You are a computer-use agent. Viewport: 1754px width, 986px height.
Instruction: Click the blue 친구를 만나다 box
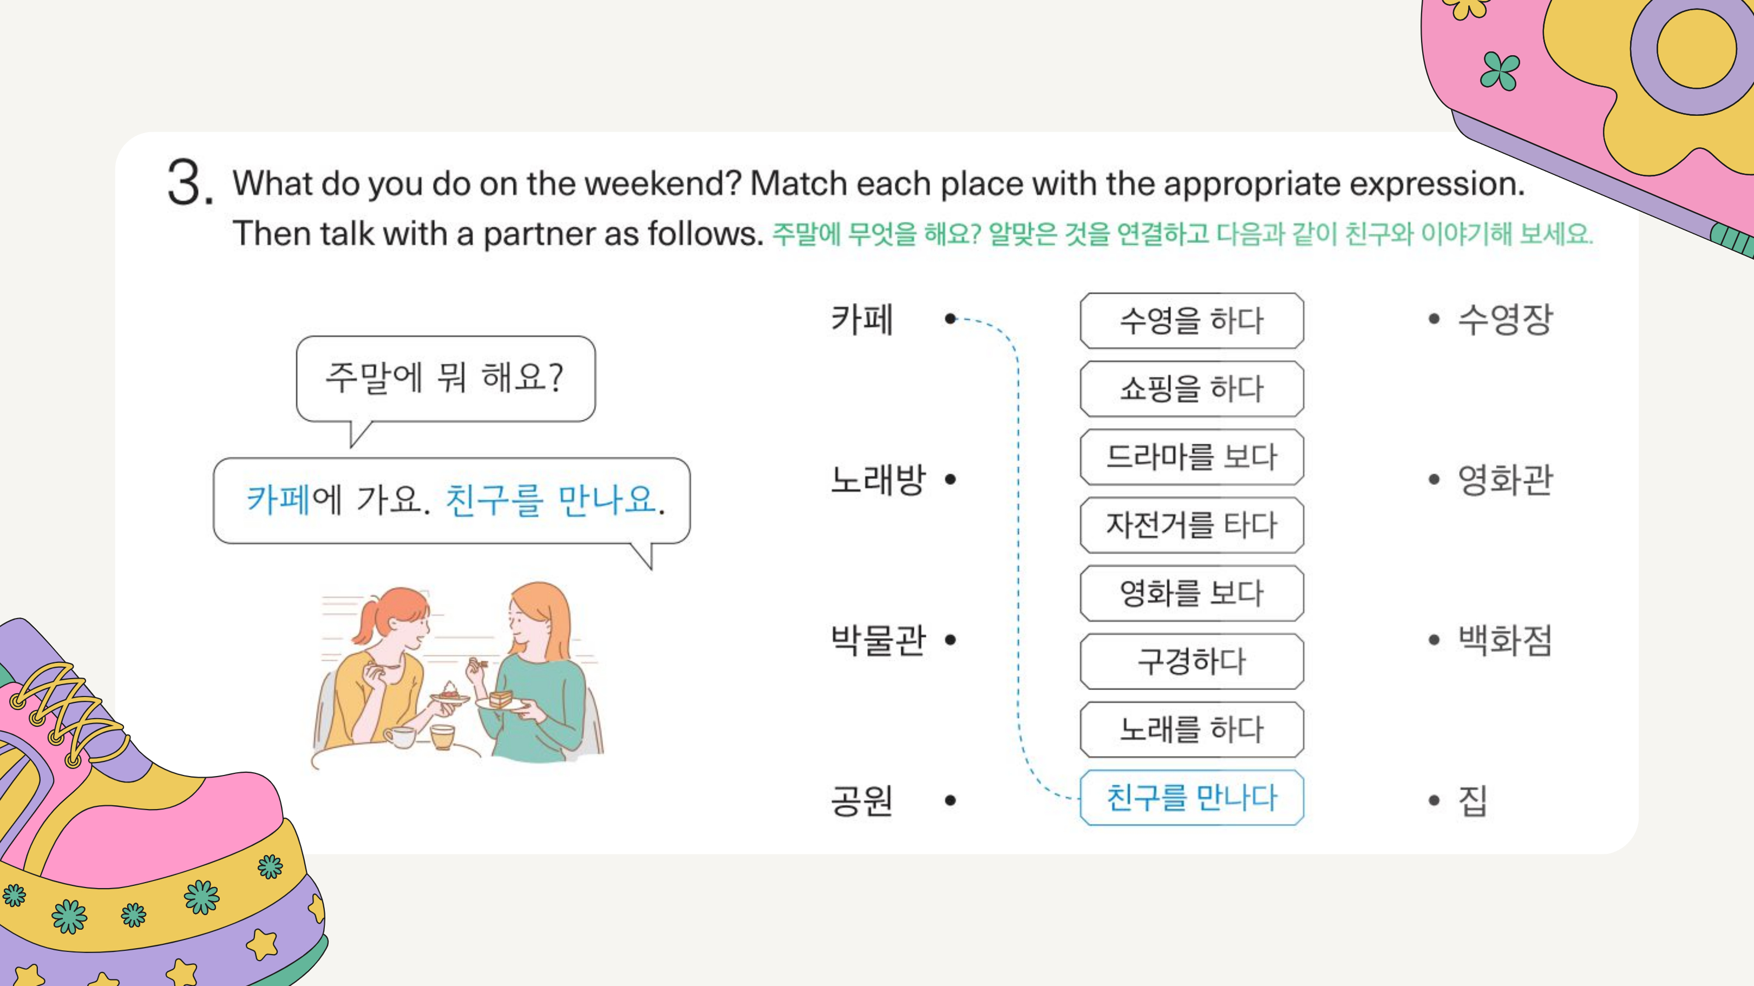[x=1192, y=797]
